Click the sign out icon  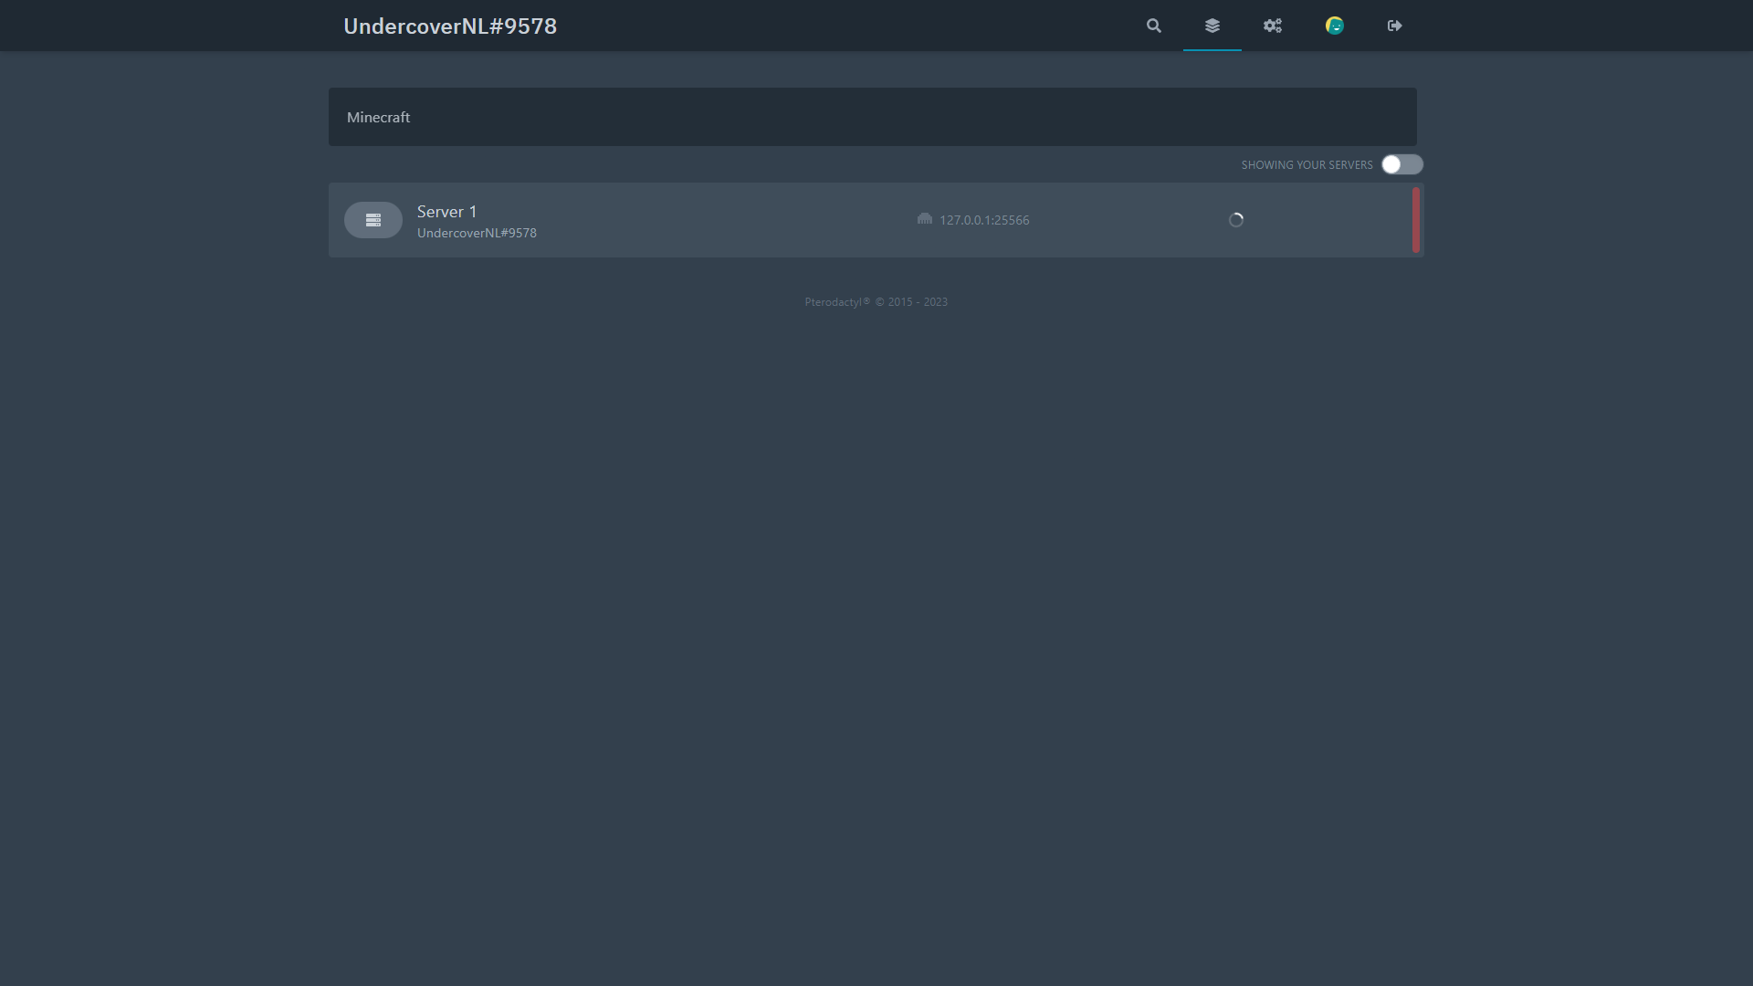click(1394, 26)
